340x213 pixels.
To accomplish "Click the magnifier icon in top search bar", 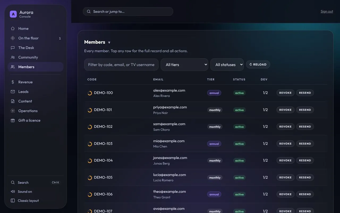I will [x=89, y=11].
